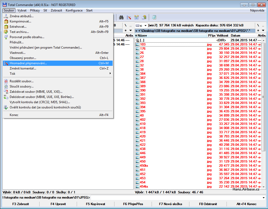This screenshot has width=268, height=209.
Task: Select file 454tx in the file list
Action: tap(198, 187)
